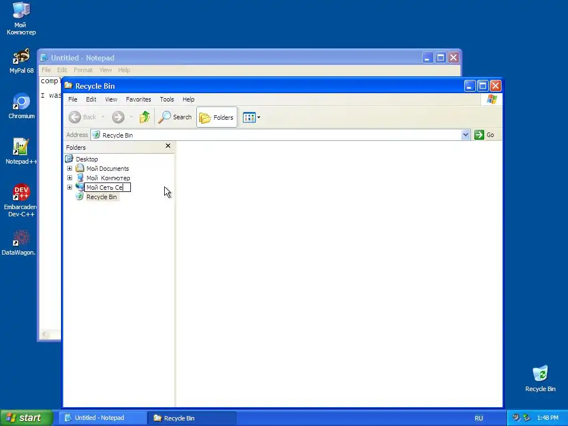This screenshot has width=568, height=426.
Task: Open View menu in Recycle Bin window
Action: [x=111, y=99]
